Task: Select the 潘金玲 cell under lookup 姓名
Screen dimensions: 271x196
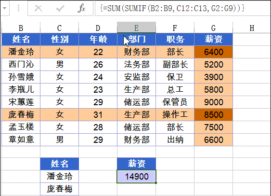Action: coord(60,176)
